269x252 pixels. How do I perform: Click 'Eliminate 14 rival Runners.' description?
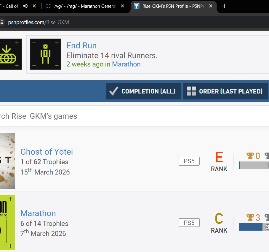point(112,56)
